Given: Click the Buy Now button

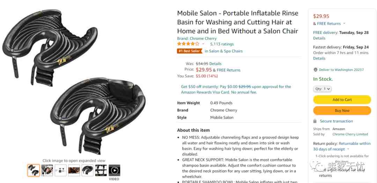Looking at the screenshot, I should point(342,111).
